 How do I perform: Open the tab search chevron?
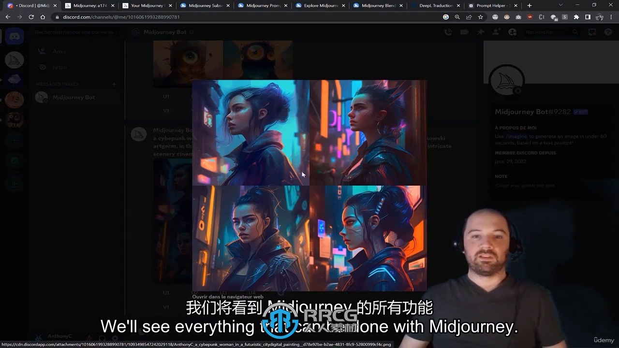coord(560,5)
